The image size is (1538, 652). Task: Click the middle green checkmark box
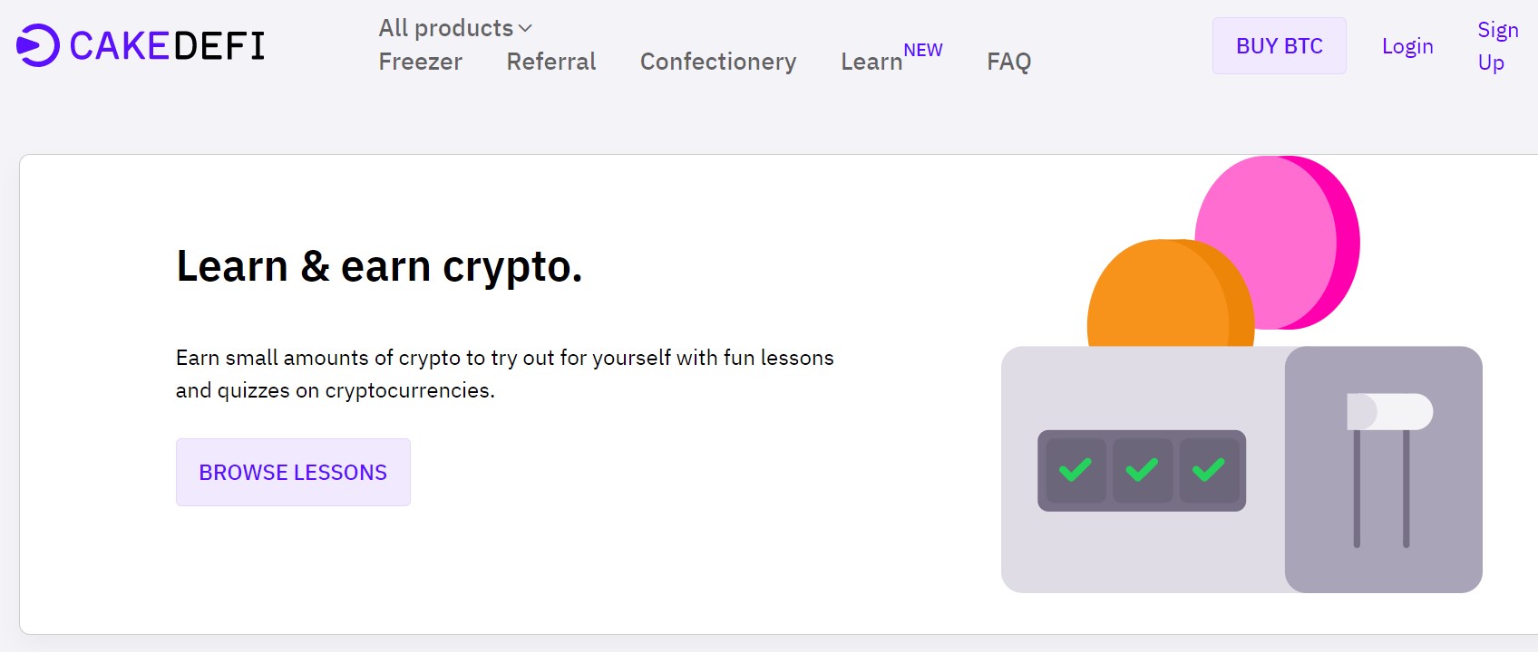tap(1142, 470)
